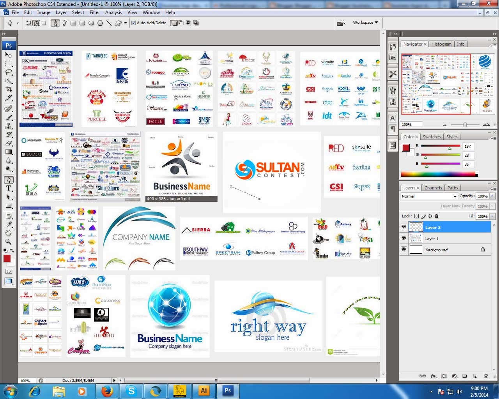Switch to the Swatches panel
Viewport: 499px width, 399px height.
point(432,137)
